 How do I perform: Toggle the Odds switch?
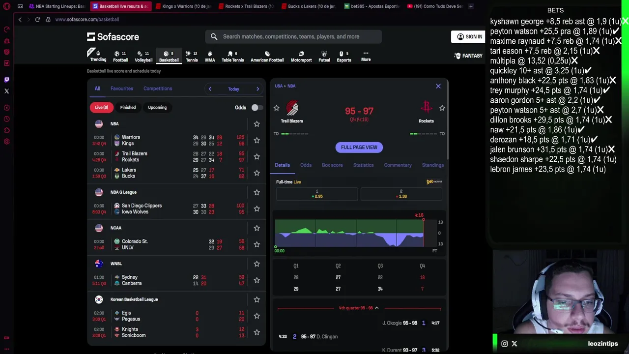click(x=257, y=108)
